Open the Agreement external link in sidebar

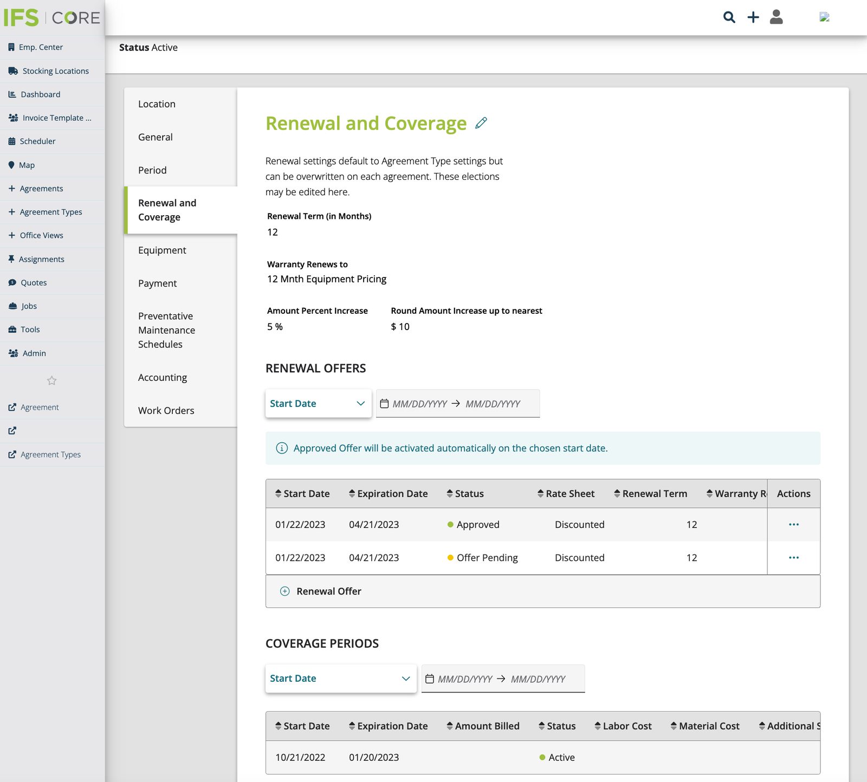pos(53,408)
